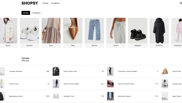Click count 474 beside Джинсові спідниці
The image size is (182, 103).
(x=156, y=96)
